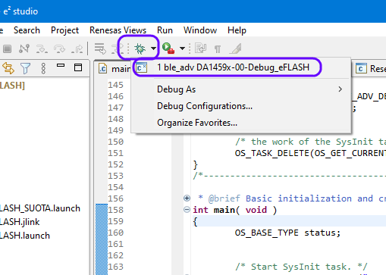Open the Renesas Views menu

pyautogui.click(x=118, y=30)
